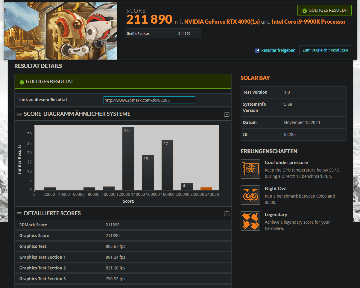Select the result link URL field
The height and width of the screenshot is (288, 360).
(149, 100)
